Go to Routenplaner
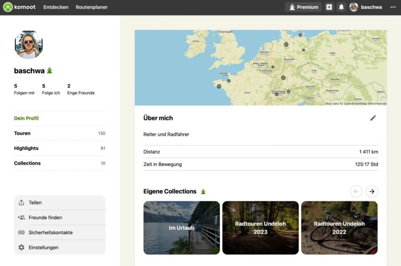The height and width of the screenshot is (266, 401). 91,7
